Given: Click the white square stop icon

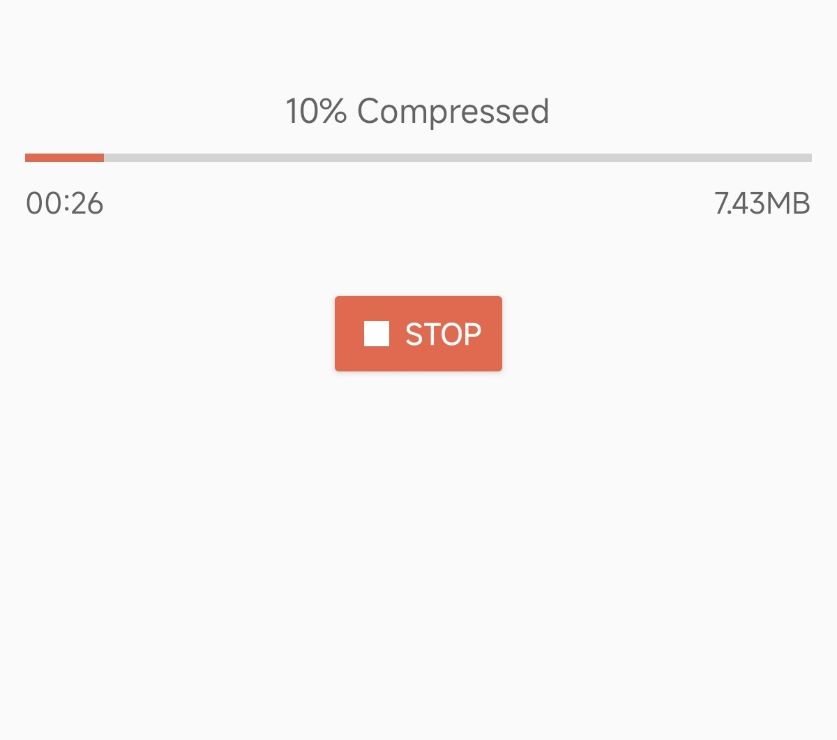Looking at the screenshot, I should click(x=377, y=334).
